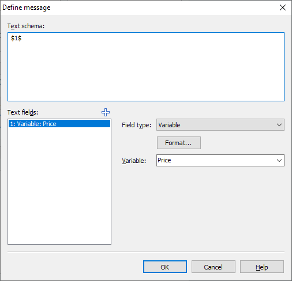Add a new text field with plus icon

pyautogui.click(x=106, y=112)
